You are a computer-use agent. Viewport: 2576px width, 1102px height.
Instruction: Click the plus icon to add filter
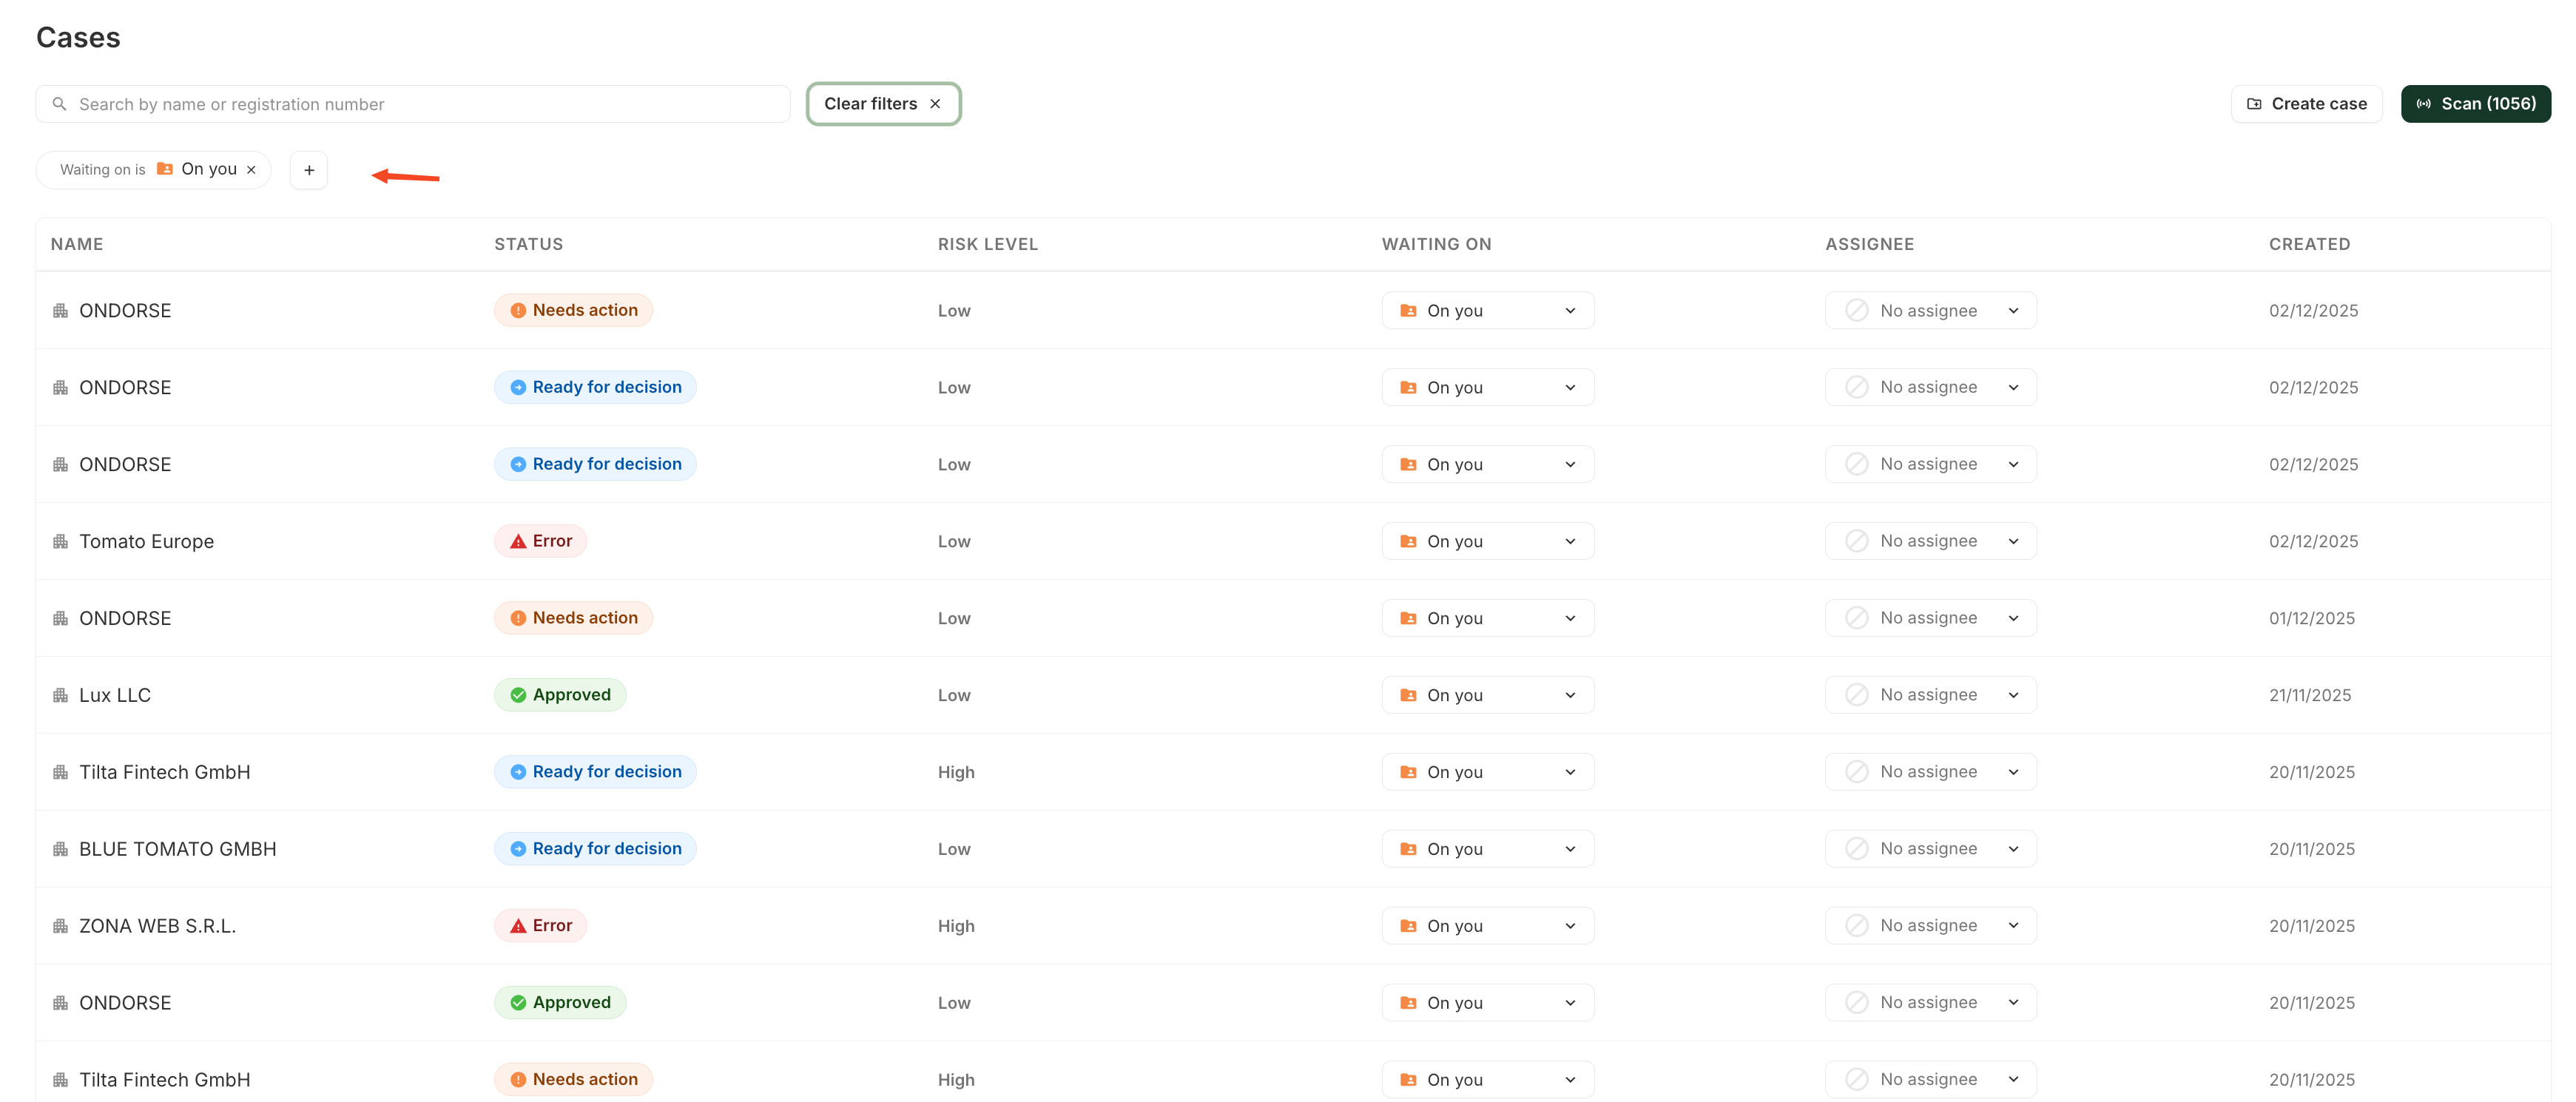pyautogui.click(x=309, y=170)
